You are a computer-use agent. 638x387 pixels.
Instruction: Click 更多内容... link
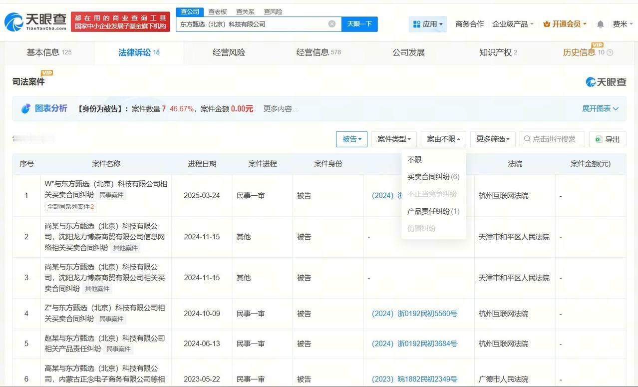pyautogui.click(x=280, y=109)
